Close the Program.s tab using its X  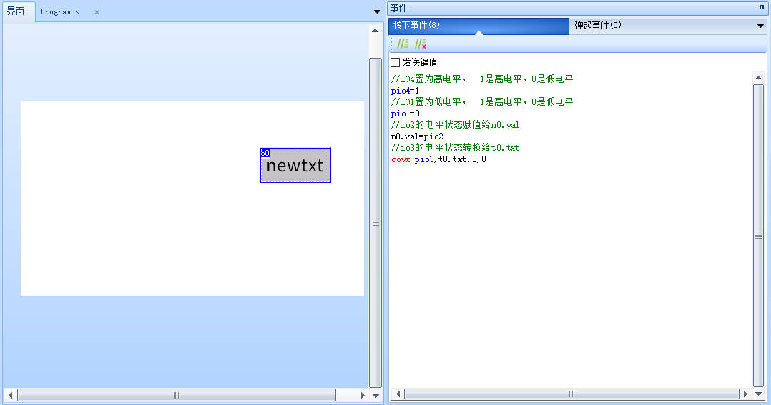point(97,12)
